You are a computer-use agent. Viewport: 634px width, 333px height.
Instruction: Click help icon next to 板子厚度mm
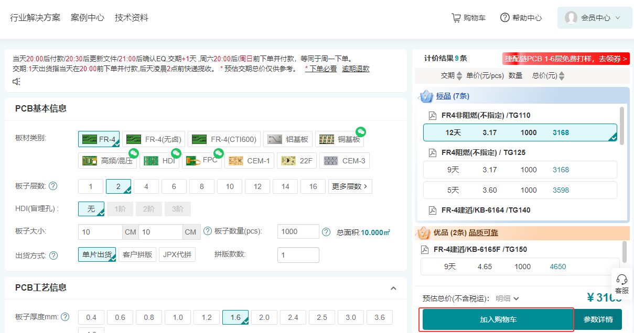(x=65, y=317)
